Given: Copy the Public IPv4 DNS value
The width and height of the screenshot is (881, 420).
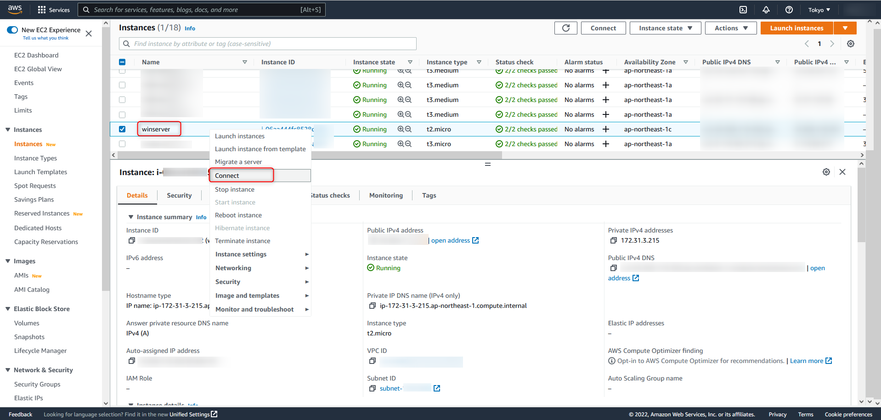Looking at the screenshot, I should 613,268.
